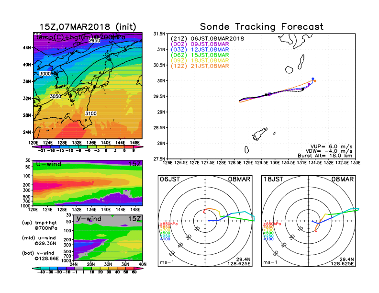Open the U-wind cross-section panel
Viewport: 379px width, 293px height.
click(87, 182)
